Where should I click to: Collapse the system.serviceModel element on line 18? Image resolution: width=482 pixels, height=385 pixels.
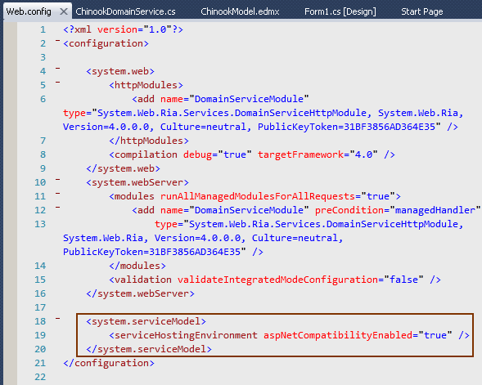point(57,318)
